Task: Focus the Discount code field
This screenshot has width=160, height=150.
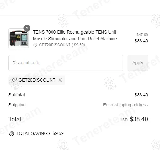Action: click(x=66, y=63)
